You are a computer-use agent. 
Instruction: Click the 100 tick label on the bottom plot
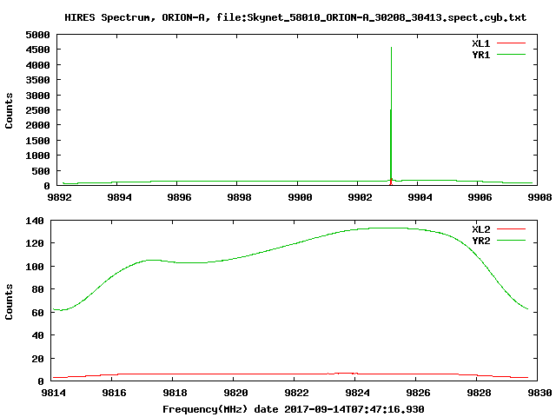35,267
